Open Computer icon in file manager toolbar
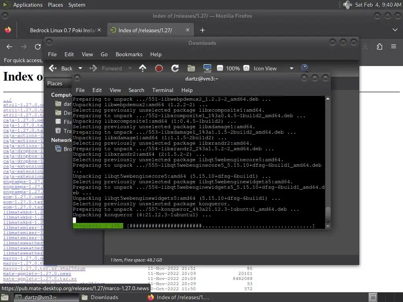The height and width of the screenshot is (302, 403). point(207,68)
